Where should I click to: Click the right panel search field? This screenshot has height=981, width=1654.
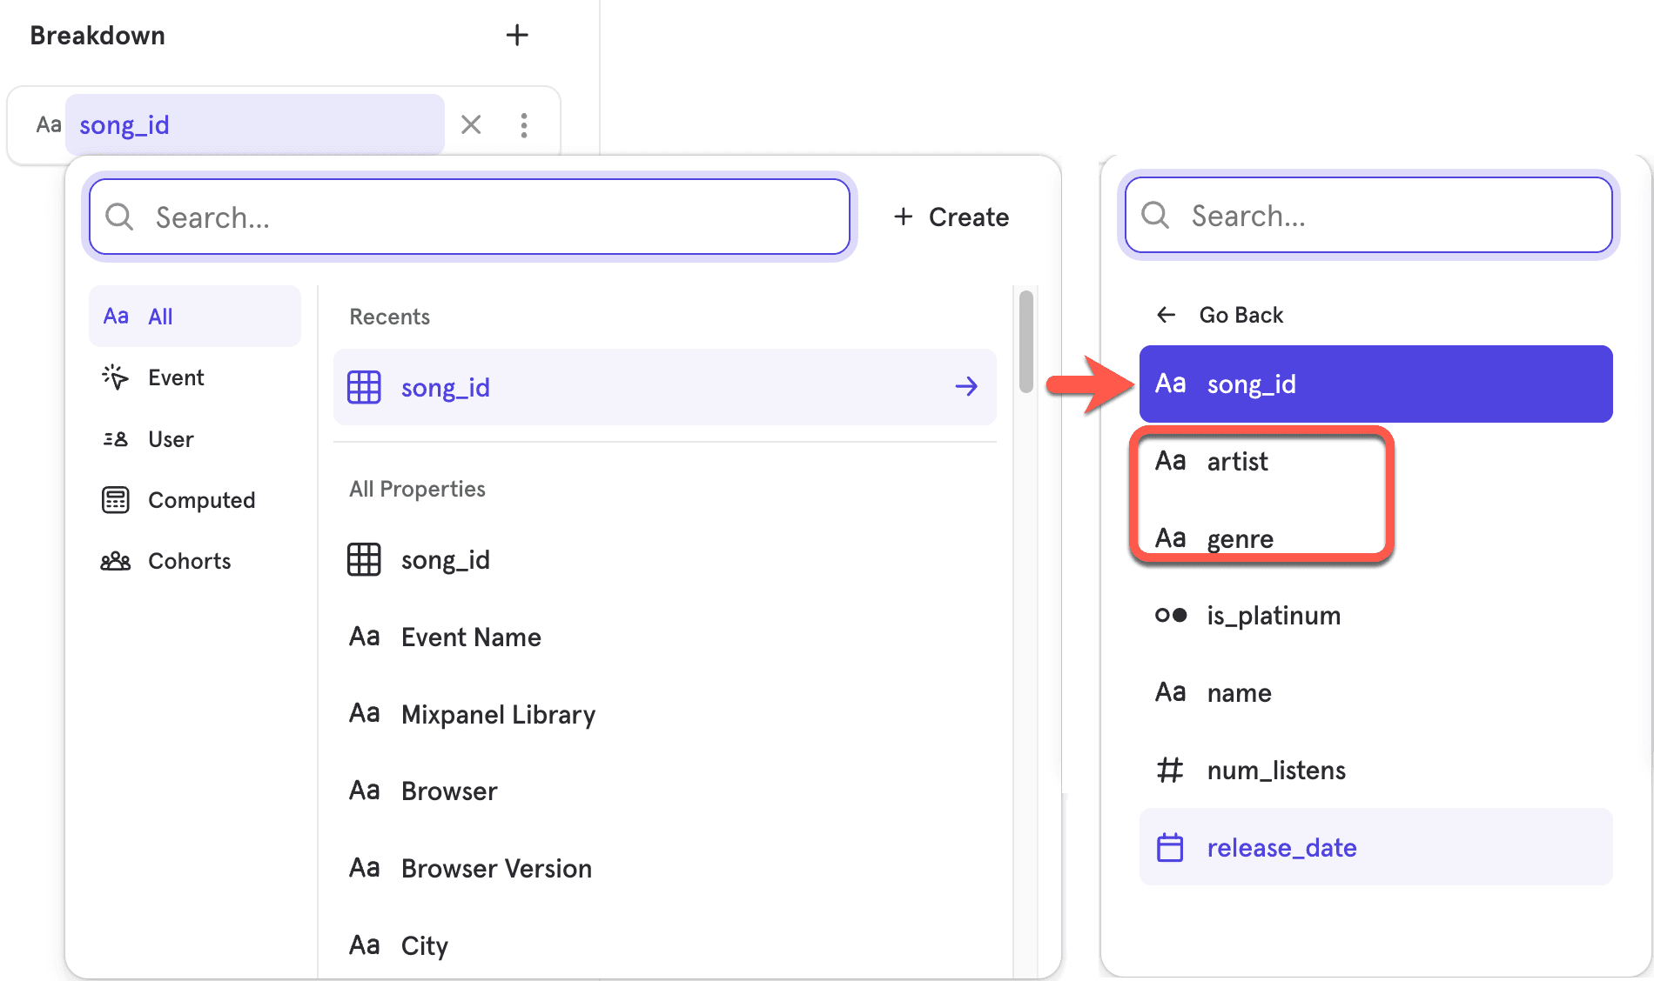tap(1367, 216)
